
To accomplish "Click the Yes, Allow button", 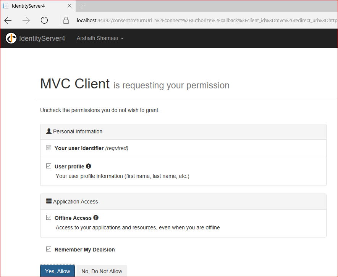I will [57, 271].
